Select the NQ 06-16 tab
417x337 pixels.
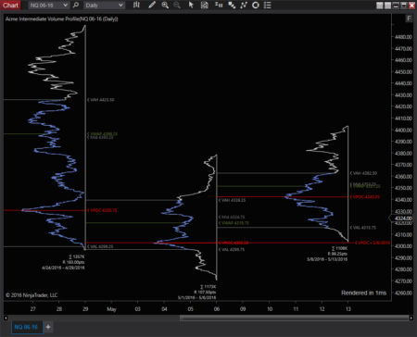[x=27, y=327]
